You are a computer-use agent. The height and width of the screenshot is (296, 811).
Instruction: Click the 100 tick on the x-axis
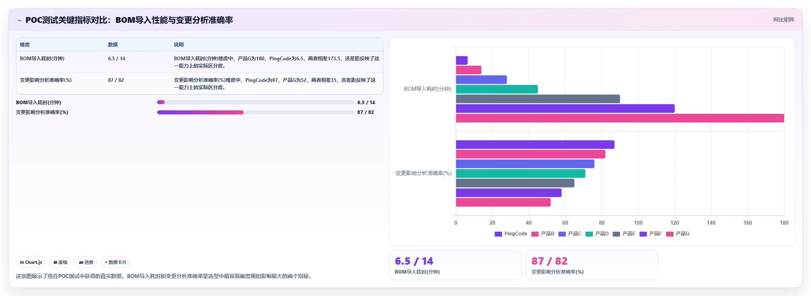click(x=638, y=223)
